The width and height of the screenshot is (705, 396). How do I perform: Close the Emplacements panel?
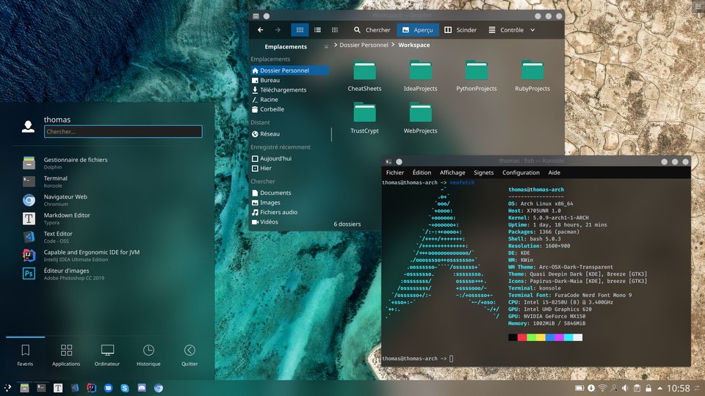point(326,47)
